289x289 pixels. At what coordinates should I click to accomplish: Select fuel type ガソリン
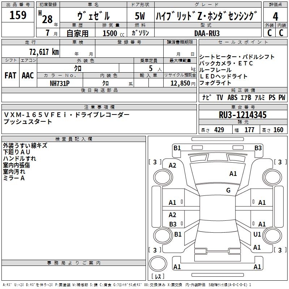pyautogui.click(x=140, y=33)
